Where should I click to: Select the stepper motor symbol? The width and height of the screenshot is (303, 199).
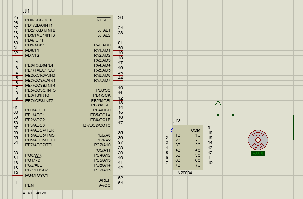[x=258, y=140]
